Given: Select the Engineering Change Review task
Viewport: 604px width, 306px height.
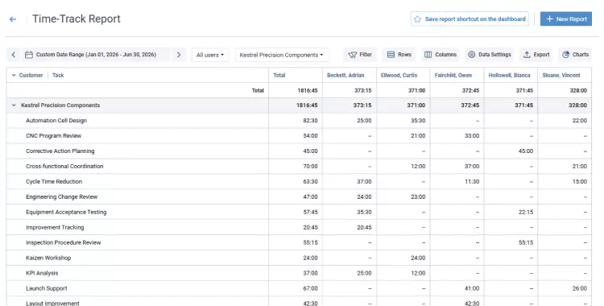Looking at the screenshot, I should click(x=62, y=197).
